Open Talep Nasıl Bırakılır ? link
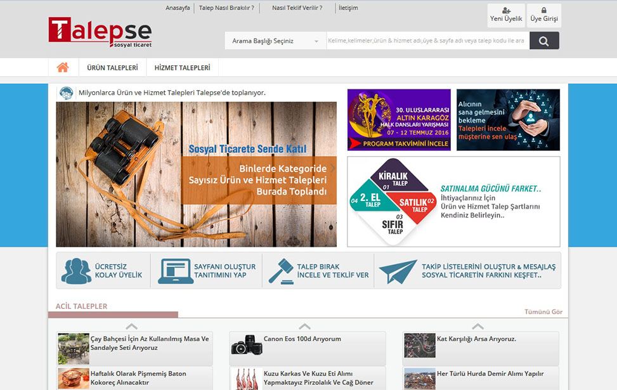 click(x=226, y=8)
